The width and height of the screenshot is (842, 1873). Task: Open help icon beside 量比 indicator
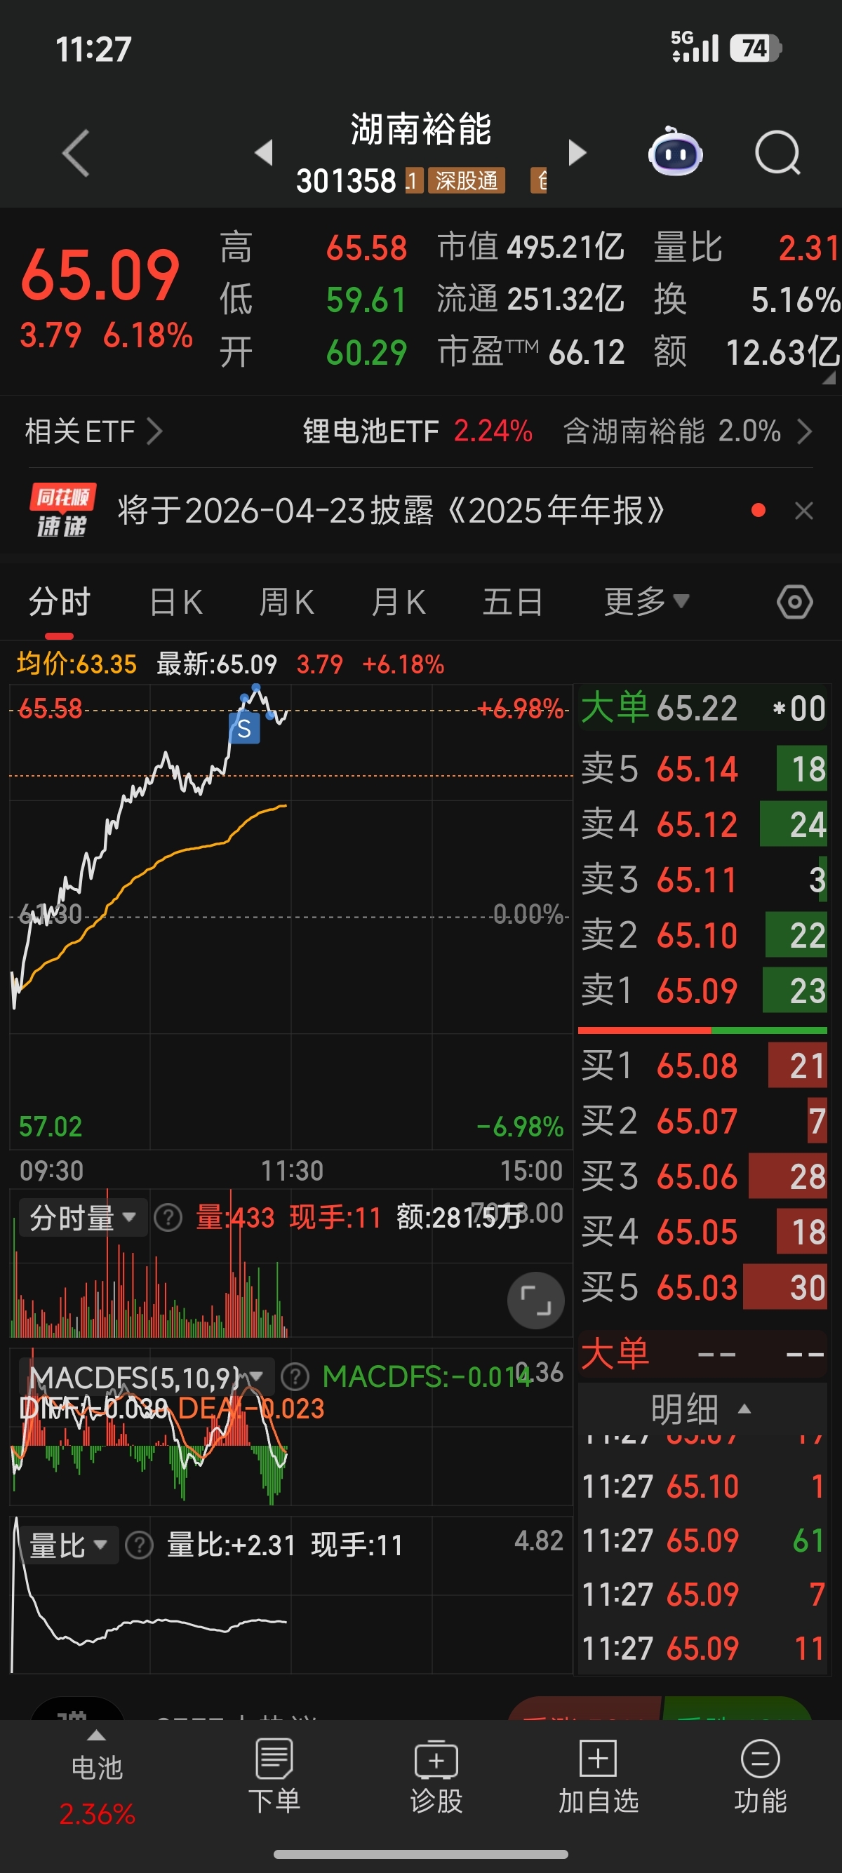coord(139,1545)
